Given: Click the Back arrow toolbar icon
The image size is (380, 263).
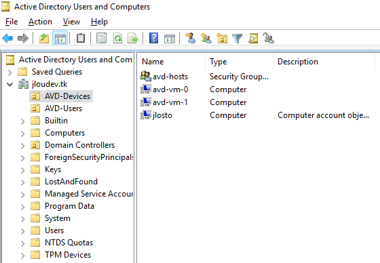Looking at the screenshot, I should [x=7, y=38].
